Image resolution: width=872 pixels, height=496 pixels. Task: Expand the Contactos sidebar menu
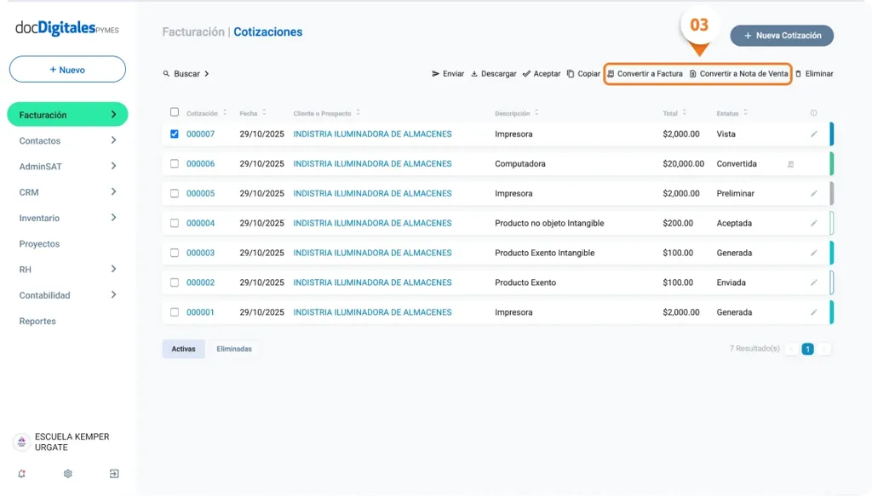click(x=113, y=140)
